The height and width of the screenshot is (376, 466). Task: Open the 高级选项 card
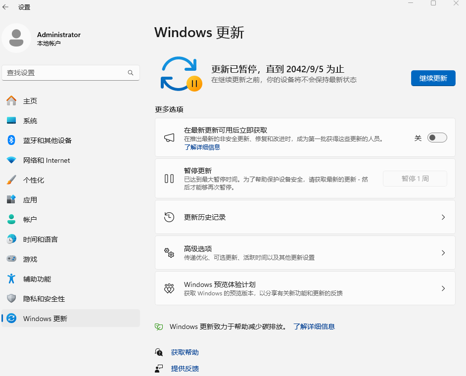tap(305, 253)
